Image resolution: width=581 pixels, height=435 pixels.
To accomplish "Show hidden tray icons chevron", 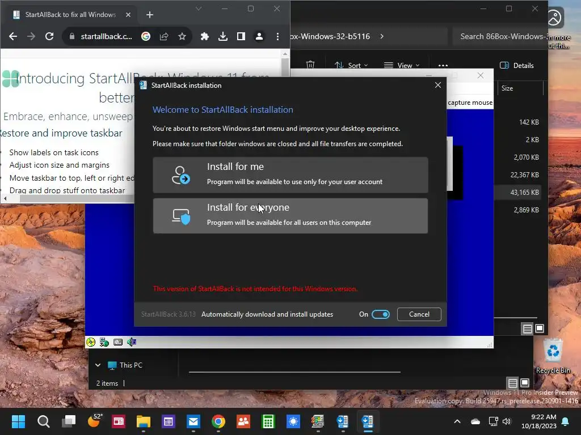I will point(457,421).
